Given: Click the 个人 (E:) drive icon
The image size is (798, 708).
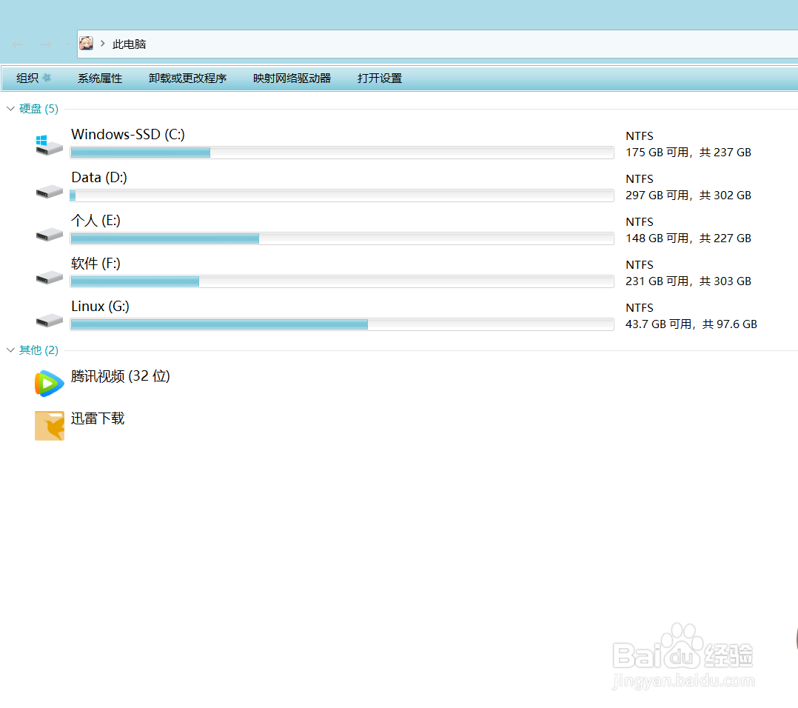Looking at the screenshot, I should 49,234.
